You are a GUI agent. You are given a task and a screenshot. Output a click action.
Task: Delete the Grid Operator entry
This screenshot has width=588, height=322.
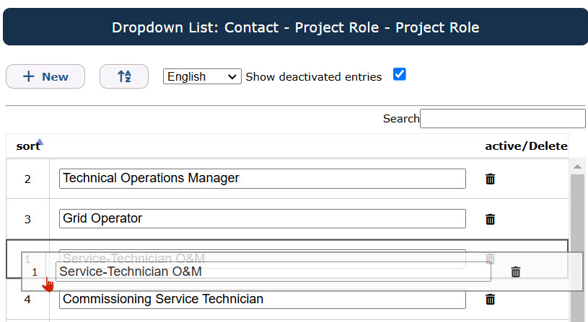(490, 219)
